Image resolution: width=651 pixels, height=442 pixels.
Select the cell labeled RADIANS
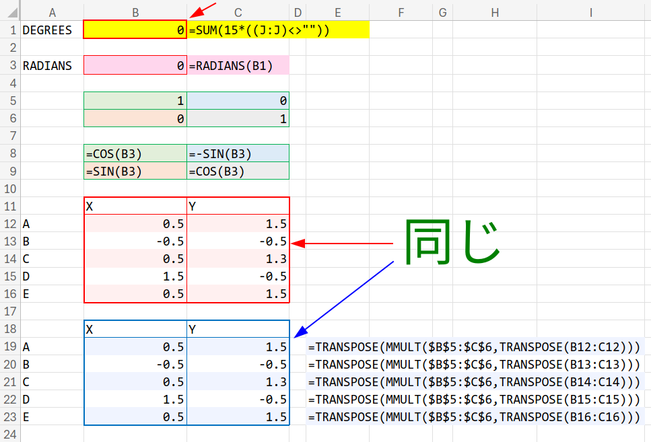47,66
